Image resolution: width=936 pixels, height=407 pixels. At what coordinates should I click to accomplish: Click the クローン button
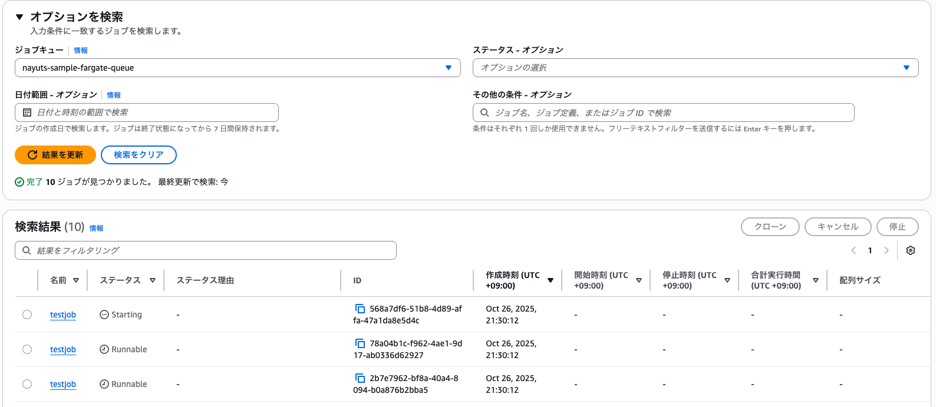[770, 227]
